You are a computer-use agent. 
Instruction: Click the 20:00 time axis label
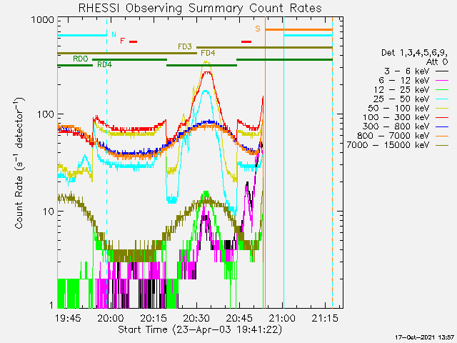click(x=111, y=318)
